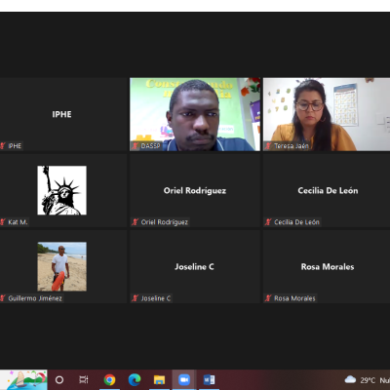390x390 pixels.
Task: Select the DASSP participant video tile
Action: [195, 114]
